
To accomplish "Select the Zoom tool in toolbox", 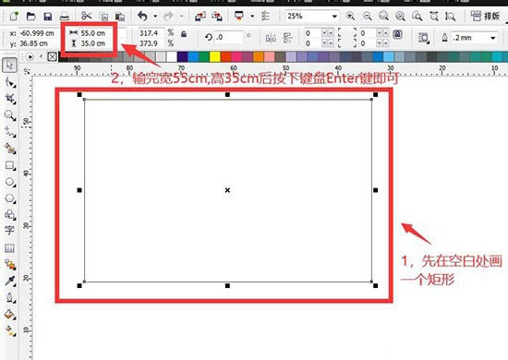I will point(10,115).
